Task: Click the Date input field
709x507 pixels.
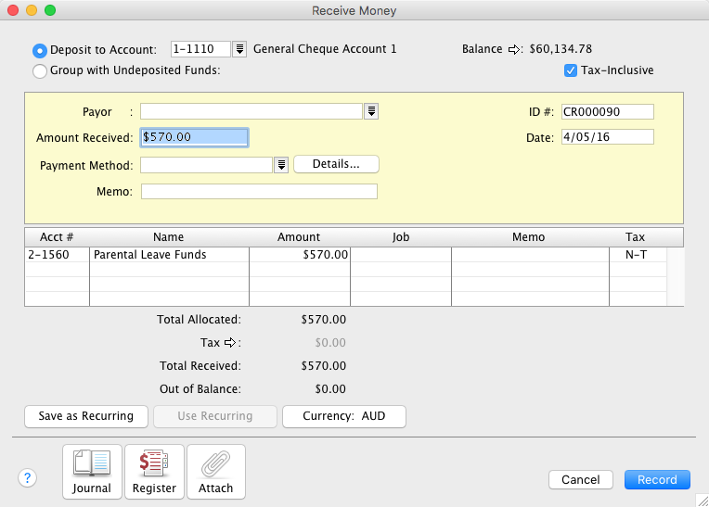Action: click(x=607, y=137)
